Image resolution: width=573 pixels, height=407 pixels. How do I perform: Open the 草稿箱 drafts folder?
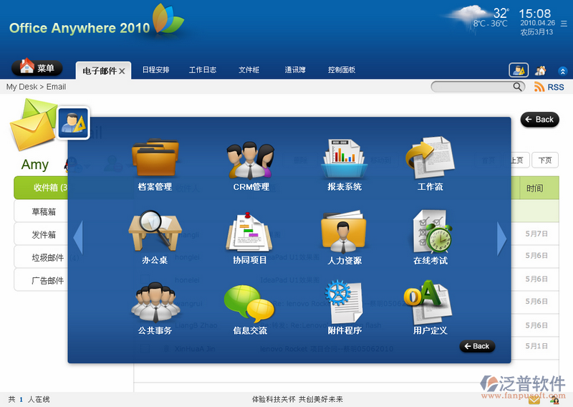click(41, 211)
